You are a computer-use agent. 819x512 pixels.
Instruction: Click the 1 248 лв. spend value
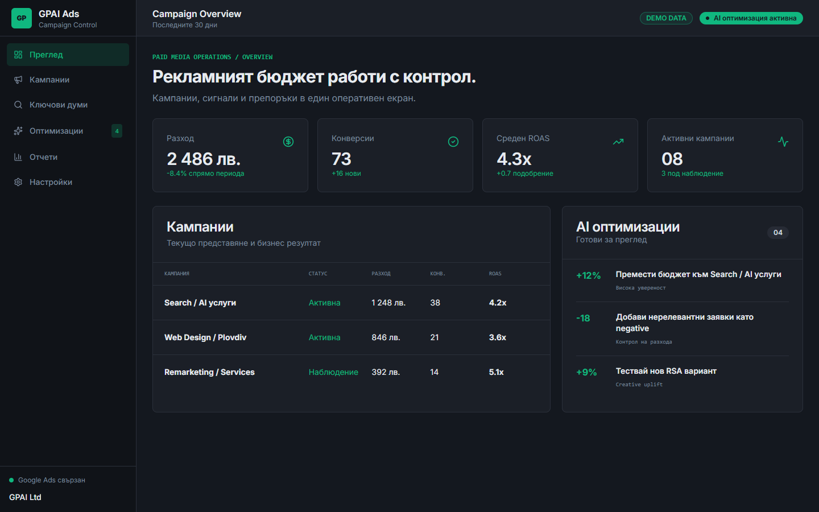(388, 303)
